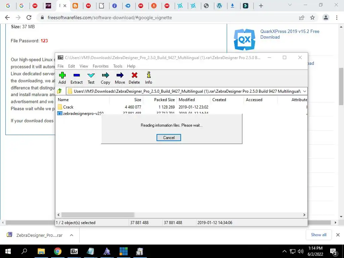Open the View menu in 7-Zip
This screenshot has height=258, width=344.
click(84, 66)
